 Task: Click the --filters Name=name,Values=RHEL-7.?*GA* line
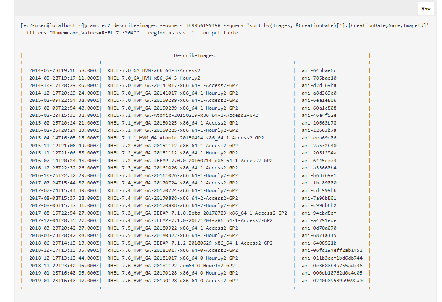point(129,33)
